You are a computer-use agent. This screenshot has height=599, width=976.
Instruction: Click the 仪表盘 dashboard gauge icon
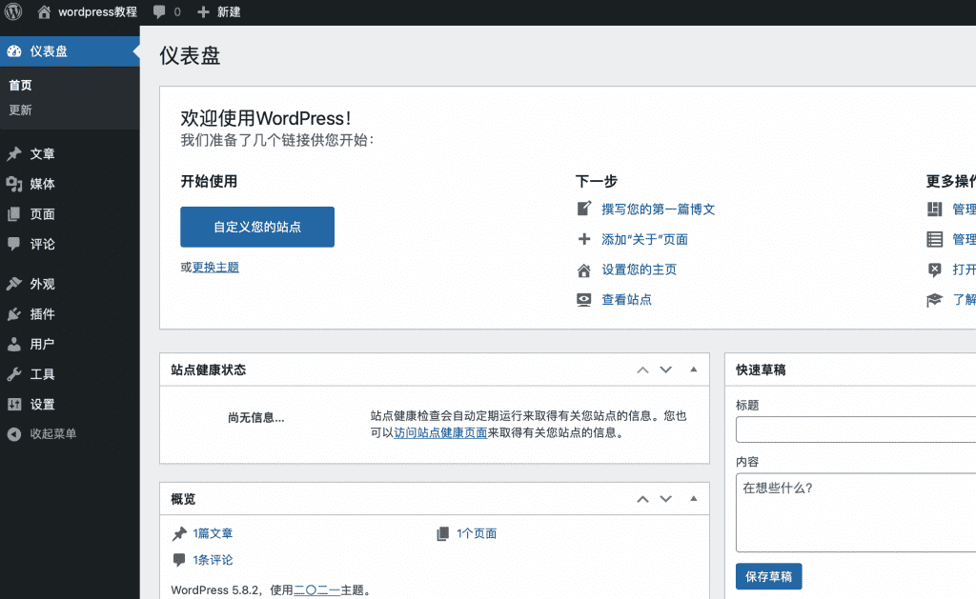(x=14, y=51)
